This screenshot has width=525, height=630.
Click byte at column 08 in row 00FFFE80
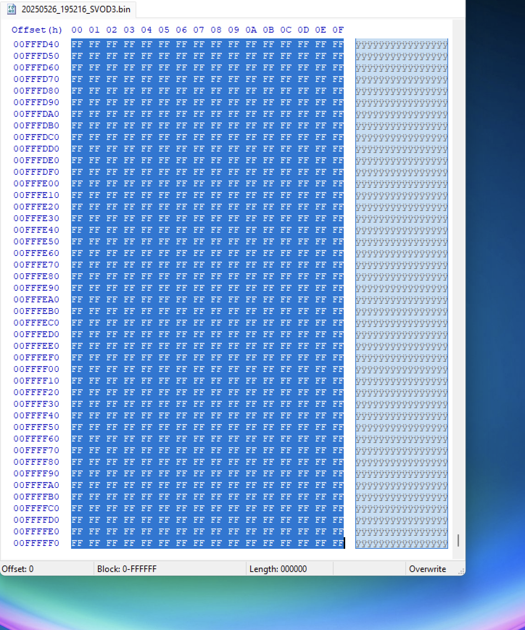coord(216,276)
